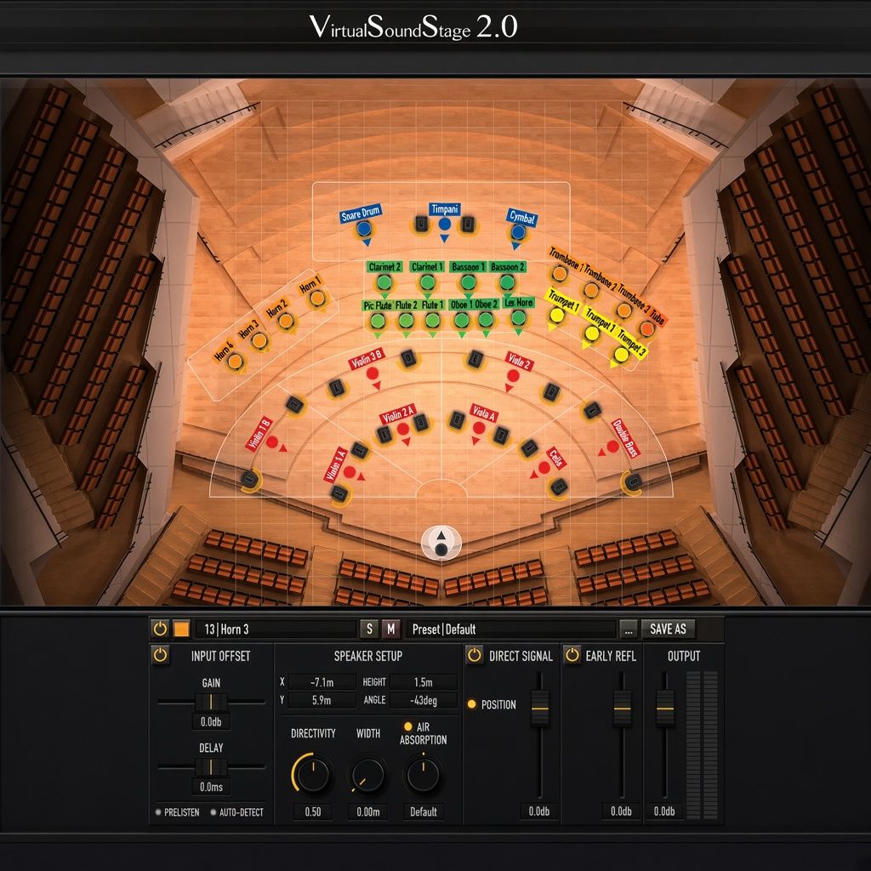The width and height of the screenshot is (871, 871).
Task: Select the Tuba source marker
Action: point(647,329)
